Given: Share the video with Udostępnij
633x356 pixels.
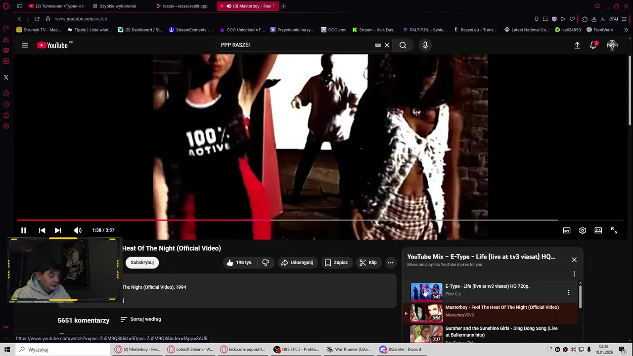Looking at the screenshot, I should [x=297, y=263].
